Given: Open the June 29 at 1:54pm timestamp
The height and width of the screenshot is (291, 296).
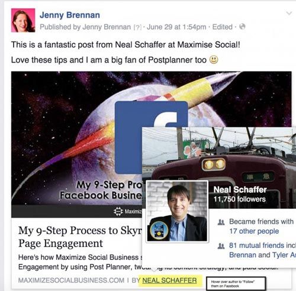Looking at the screenshot, I should pyautogui.click(x=176, y=27).
